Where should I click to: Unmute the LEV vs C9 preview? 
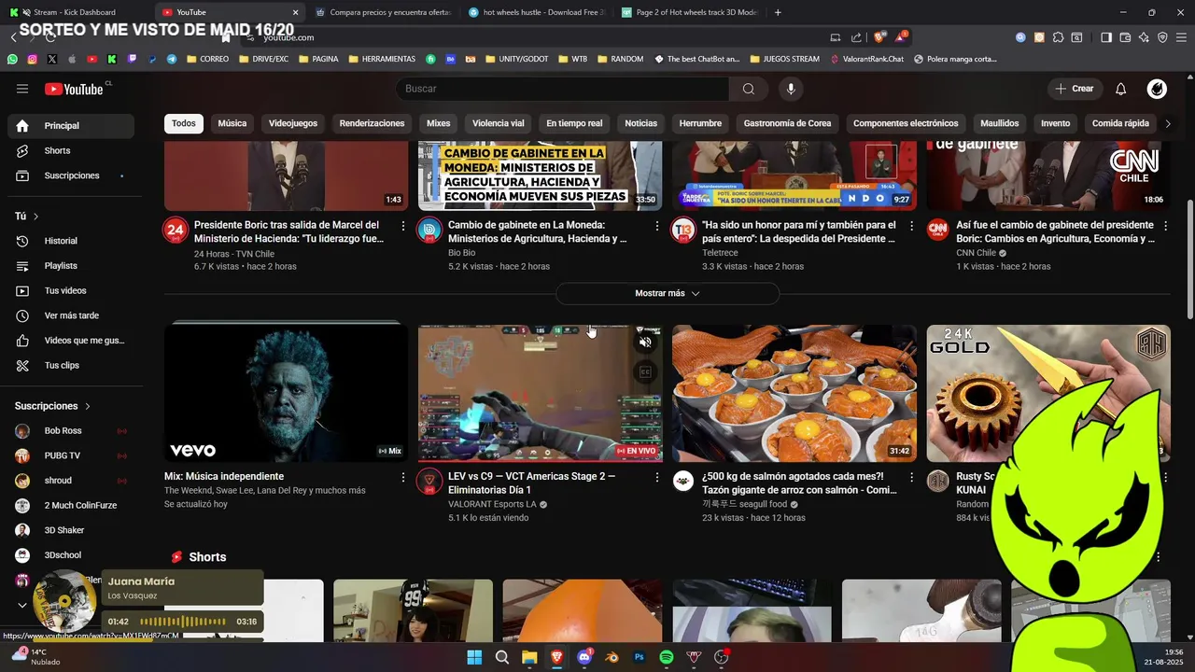[x=644, y=343]
